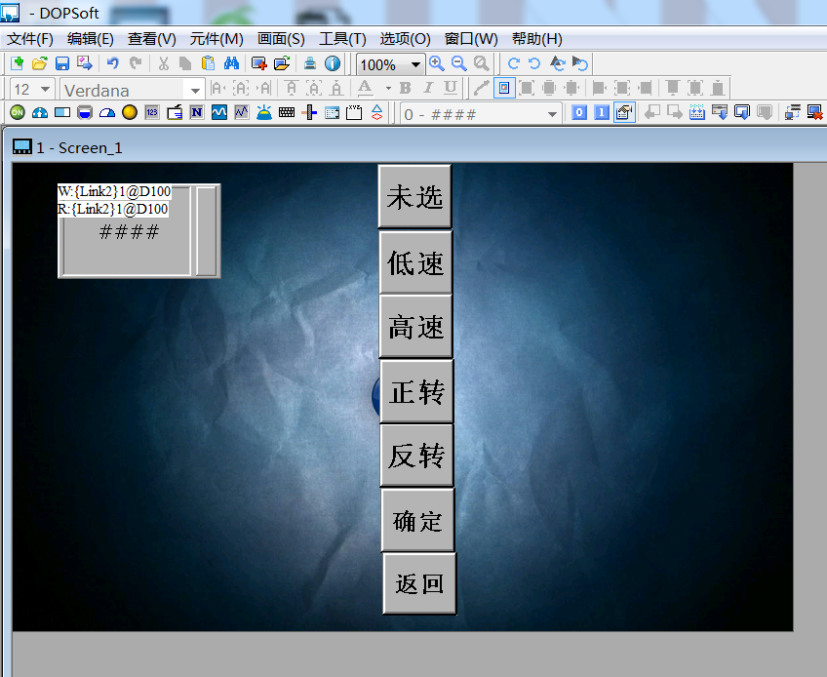This screenshot has height=677, width=827.
Task: Click the Zoom In magnifier icon
Action: point(437,63)
